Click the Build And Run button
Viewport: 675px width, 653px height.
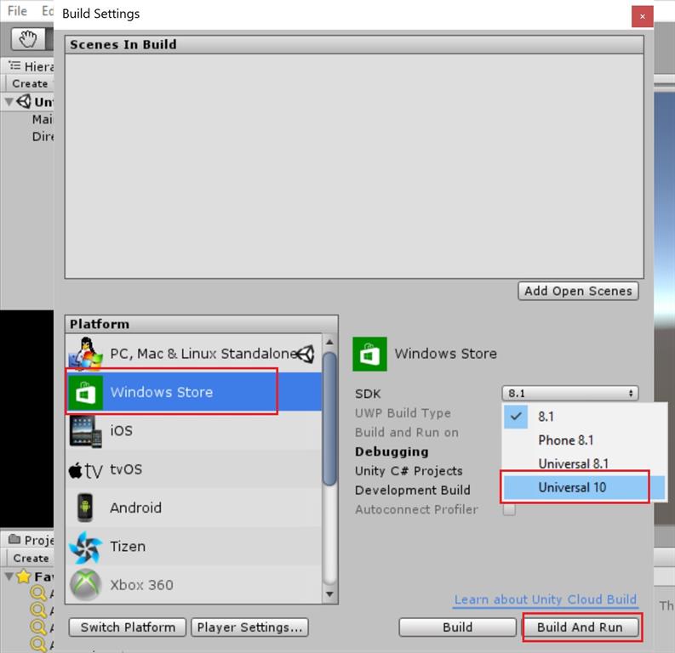(x=580, y=627)
